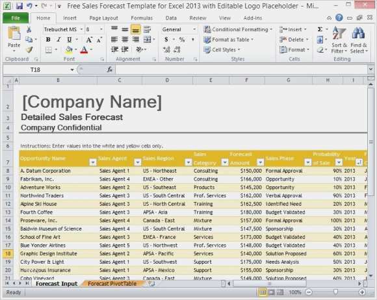
Task: Open Find & Select binoculars menu
Action: pos(359,40)
